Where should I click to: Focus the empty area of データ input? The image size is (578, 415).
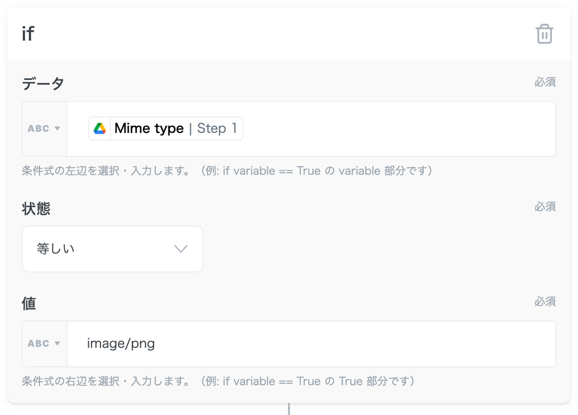pos(399,129)
